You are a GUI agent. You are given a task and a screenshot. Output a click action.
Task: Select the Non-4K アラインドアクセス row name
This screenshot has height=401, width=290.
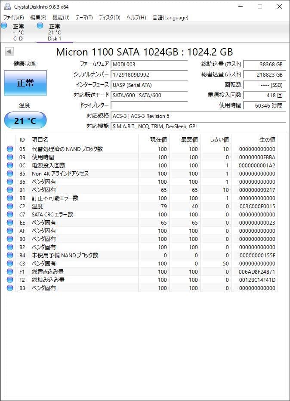coord(60,173)
